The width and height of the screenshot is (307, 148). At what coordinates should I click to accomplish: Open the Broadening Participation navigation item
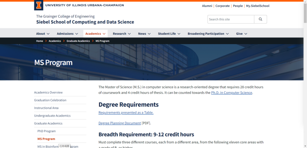[x=206, y=34]
